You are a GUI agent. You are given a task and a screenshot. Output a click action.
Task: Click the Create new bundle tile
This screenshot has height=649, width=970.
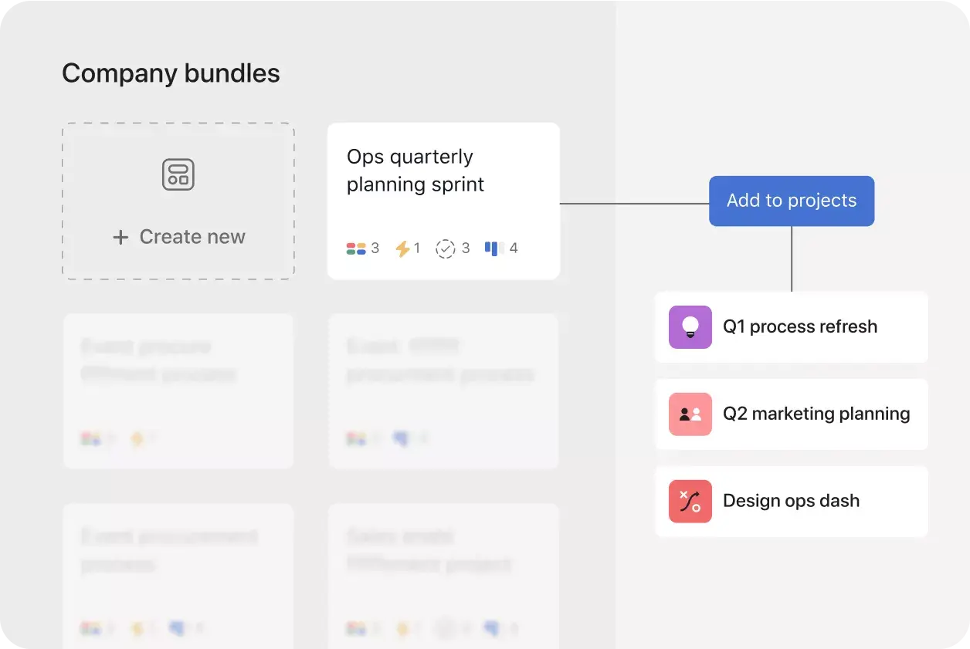[178, 201]
